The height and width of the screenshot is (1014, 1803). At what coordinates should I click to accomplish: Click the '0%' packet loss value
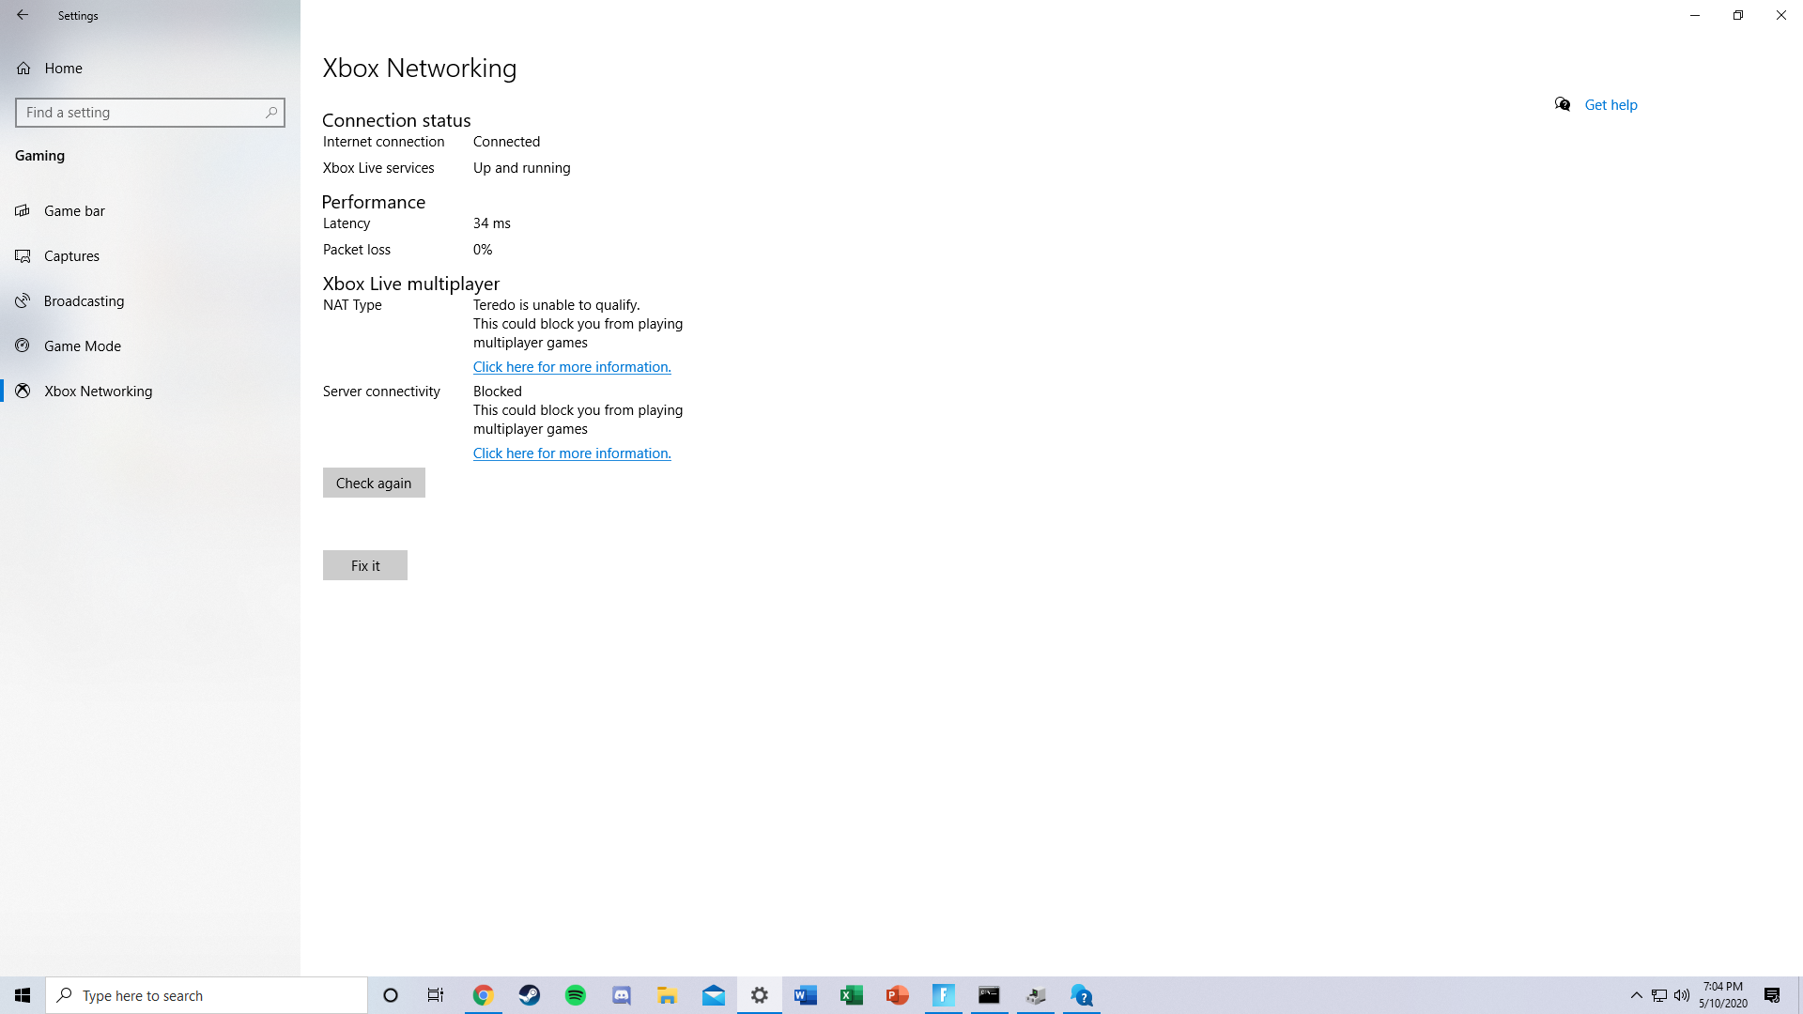[x=483, y=250]
